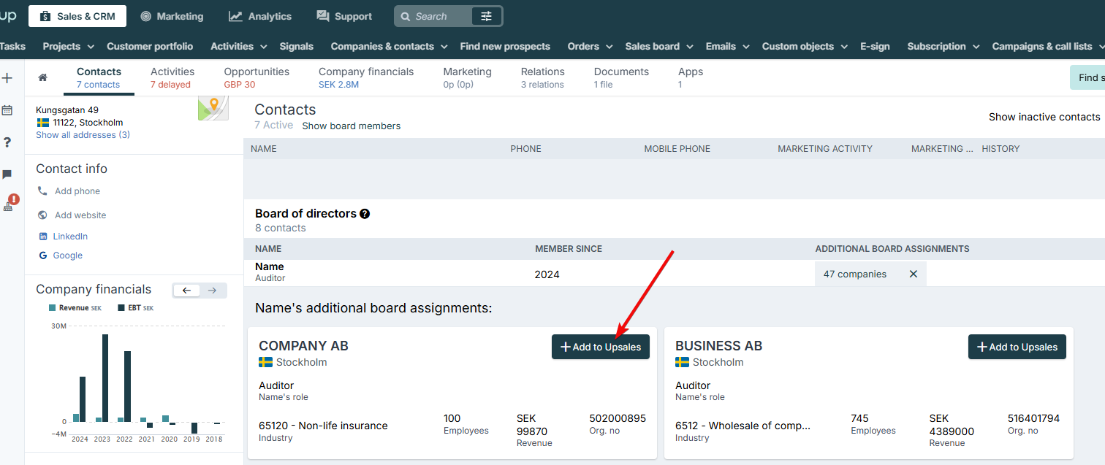Click the phone icon beside Add phone
The height and width of the screenshot is (465, 1105).
pos(42,191)
